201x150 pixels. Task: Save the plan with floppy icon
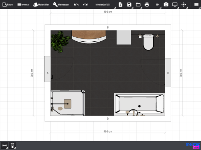click(129, 5)
